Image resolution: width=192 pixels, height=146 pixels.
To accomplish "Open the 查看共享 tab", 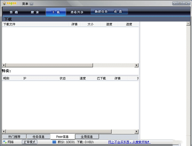I will click(77, 12).
